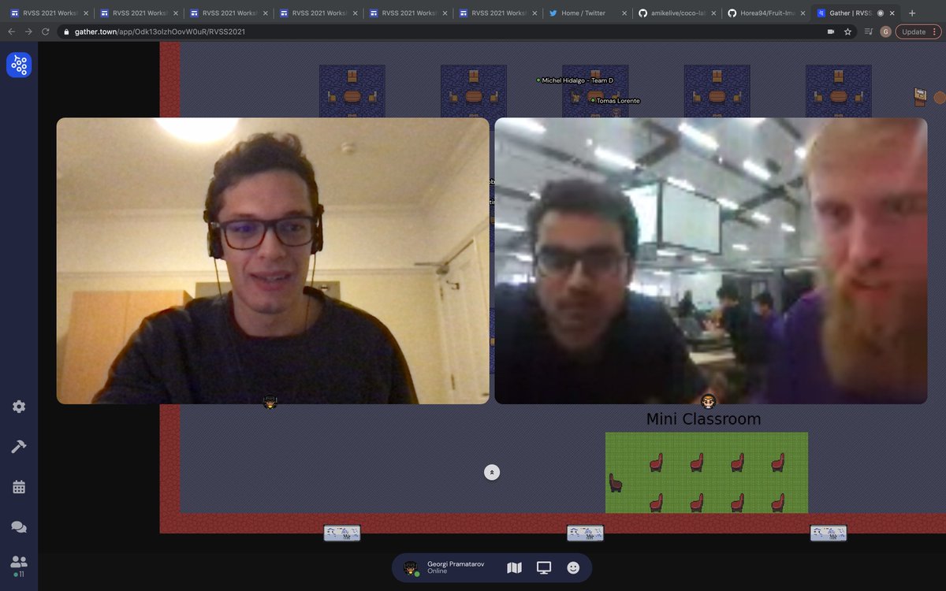The image size is (946, 591).
Task: Click the green Mini Classroom carpet area
Action: coord(706,473)
